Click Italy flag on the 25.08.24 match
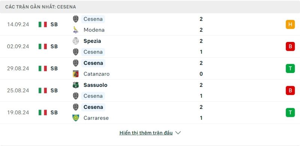 43,90
